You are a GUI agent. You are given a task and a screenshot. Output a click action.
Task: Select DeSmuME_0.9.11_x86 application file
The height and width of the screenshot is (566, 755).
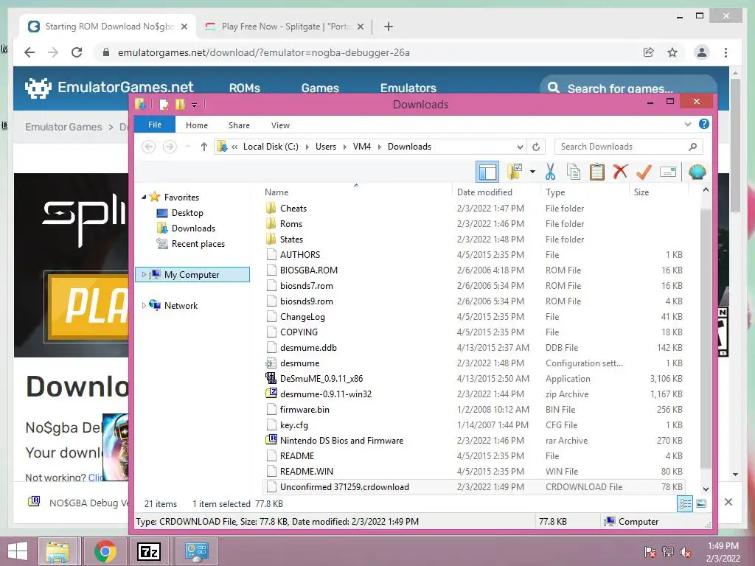(321, 379)
